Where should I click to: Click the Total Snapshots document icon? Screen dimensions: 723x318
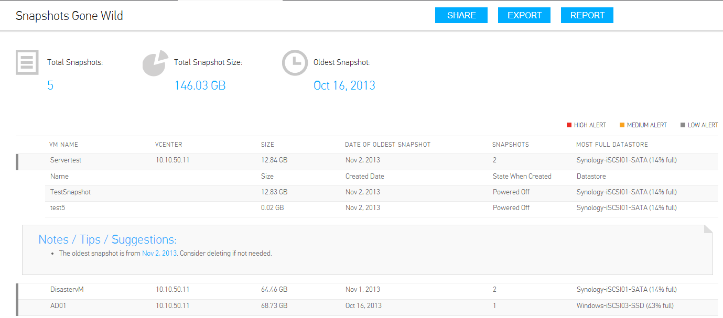(27, 62)
